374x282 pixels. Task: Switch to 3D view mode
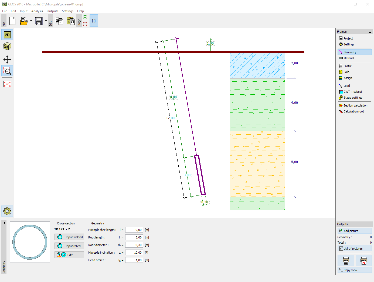tap(7, 47)
